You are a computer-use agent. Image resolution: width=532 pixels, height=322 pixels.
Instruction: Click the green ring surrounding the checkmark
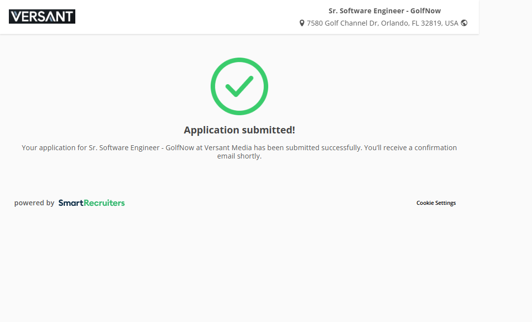click(x=214, y=86)
